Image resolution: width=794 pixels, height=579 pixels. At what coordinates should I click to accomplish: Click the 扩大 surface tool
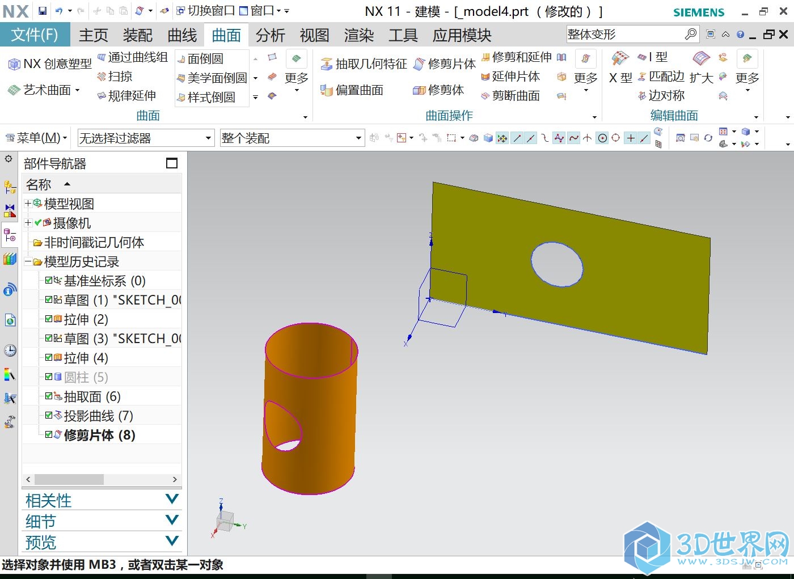[x=702, y=66]
